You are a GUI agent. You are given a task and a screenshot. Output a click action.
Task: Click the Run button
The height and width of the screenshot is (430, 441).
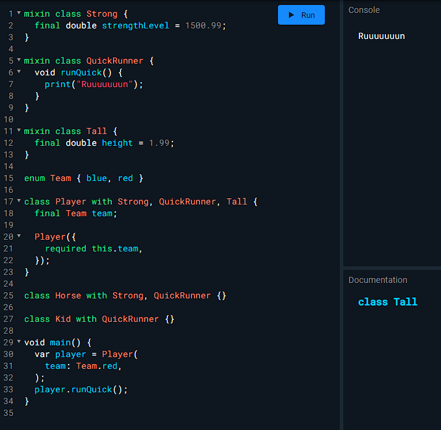301,15
